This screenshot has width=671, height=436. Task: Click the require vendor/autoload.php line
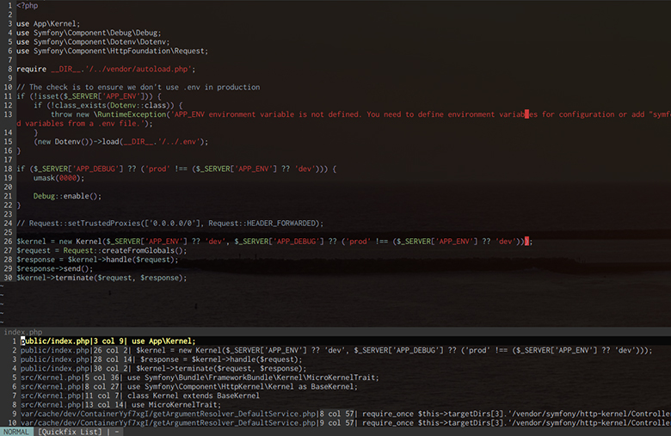click(x=106, y=69)
